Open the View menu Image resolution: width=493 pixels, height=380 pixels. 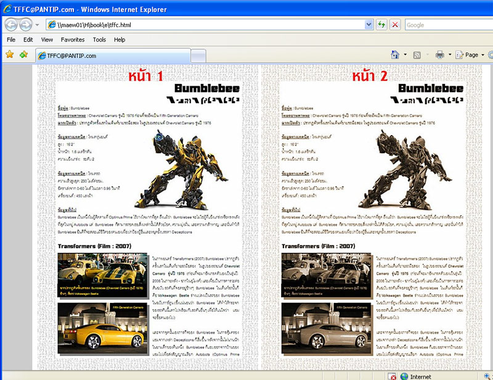click(47, 39)
